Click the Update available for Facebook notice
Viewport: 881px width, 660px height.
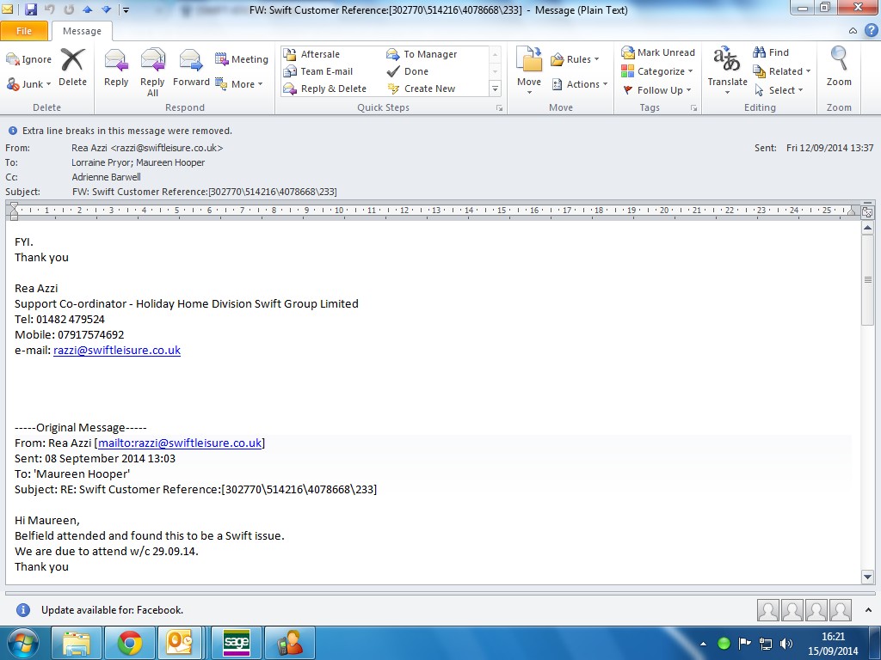(112, 610)
